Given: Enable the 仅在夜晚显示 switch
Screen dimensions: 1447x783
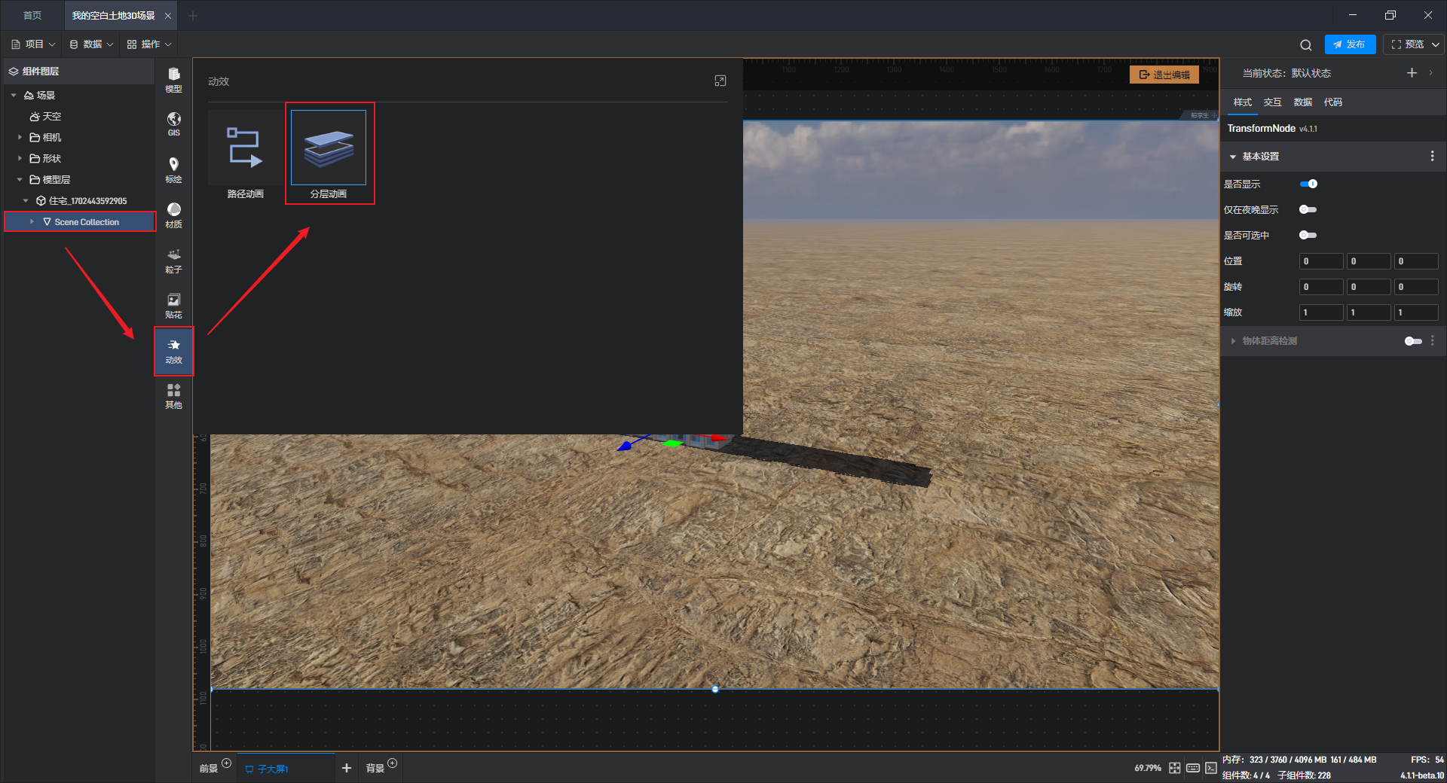Looking at the screenshot, I should click(1308, 209).
